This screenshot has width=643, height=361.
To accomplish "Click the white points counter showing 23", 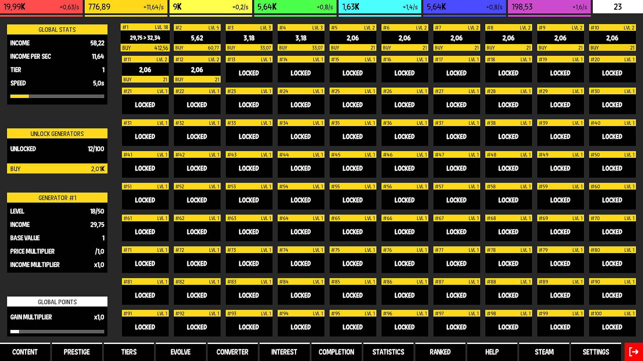I will tap(618, 7).
